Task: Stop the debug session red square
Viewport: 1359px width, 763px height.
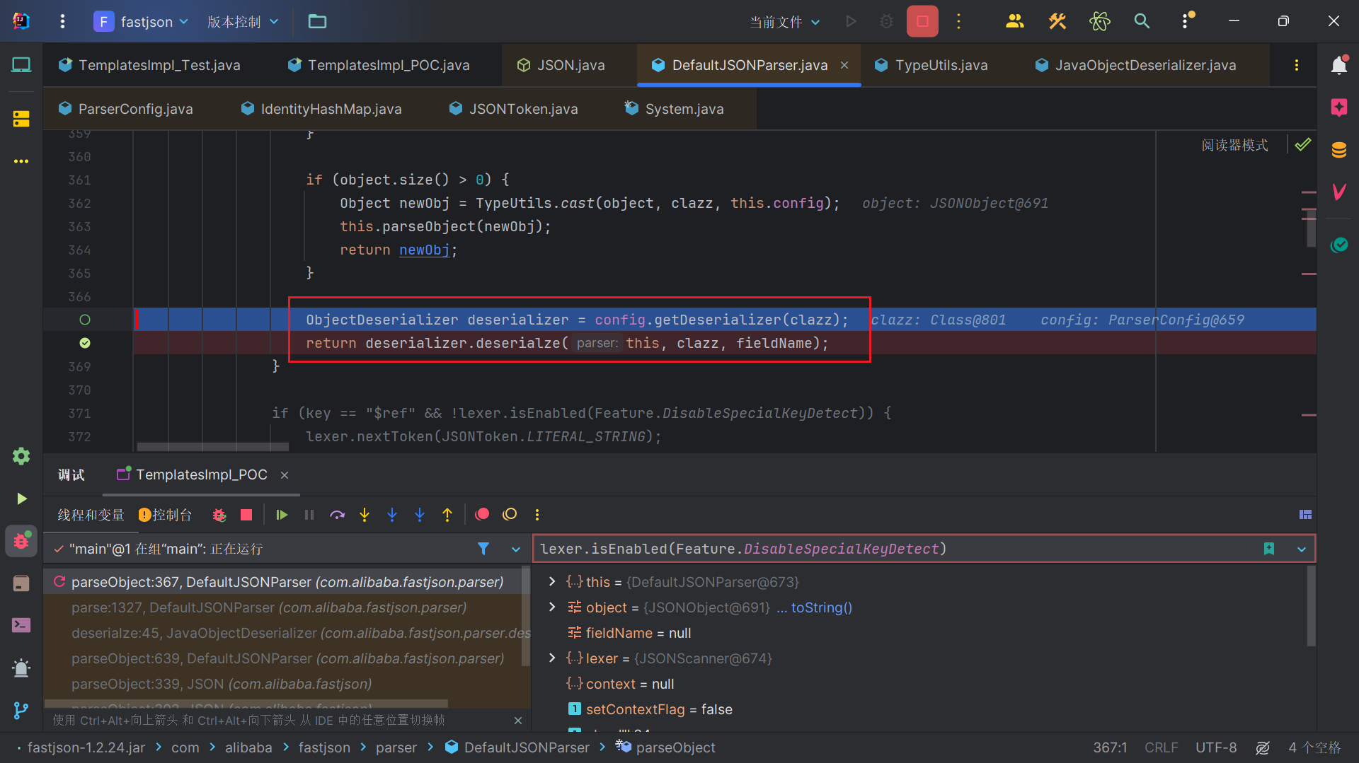Action: point(246,515)
